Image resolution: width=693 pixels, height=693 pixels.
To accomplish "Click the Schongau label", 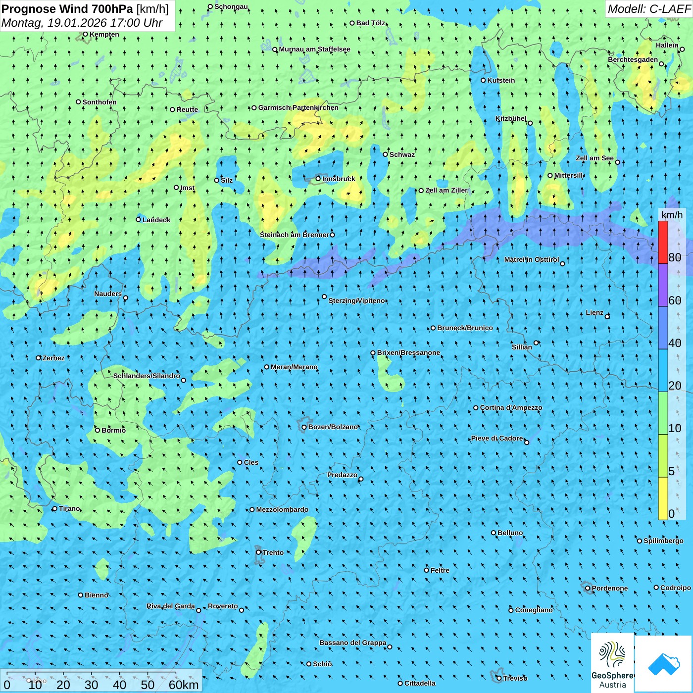I will [x=231, y=6].
